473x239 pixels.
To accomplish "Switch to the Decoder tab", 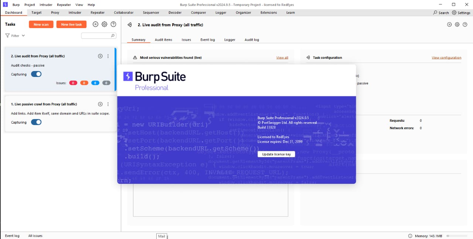I will (x=175, y=13).
